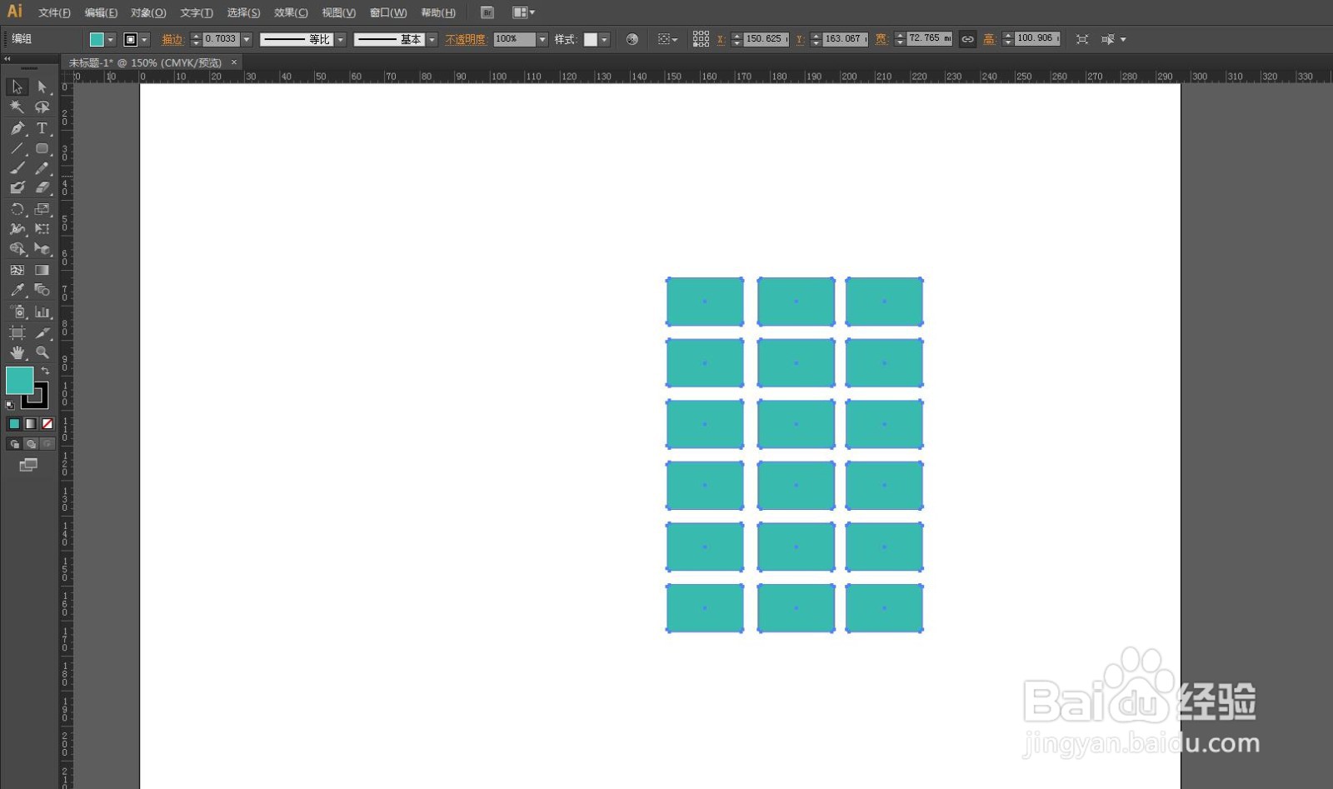Swap fill and stroke colors arrow
This screenshot has width=1333, height=789.
[x=45, y=371]
